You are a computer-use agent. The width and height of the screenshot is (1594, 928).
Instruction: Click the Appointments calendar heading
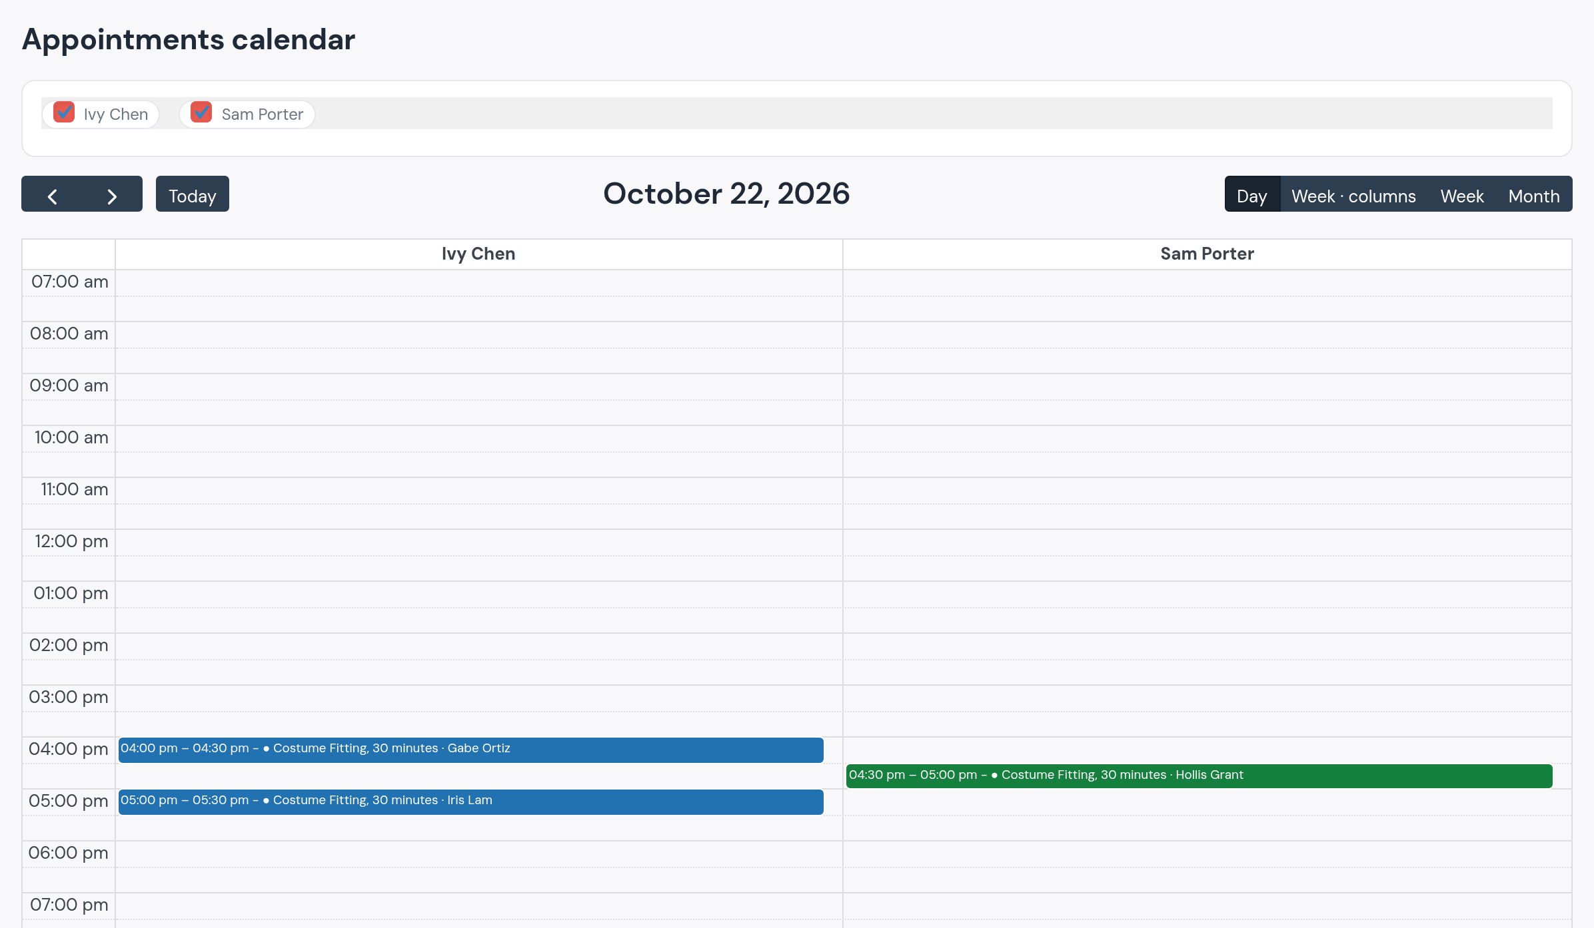coord(189,39)
